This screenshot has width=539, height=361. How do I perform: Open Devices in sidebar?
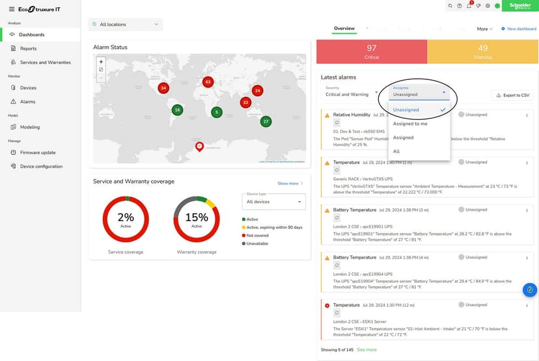coord(40,88)
